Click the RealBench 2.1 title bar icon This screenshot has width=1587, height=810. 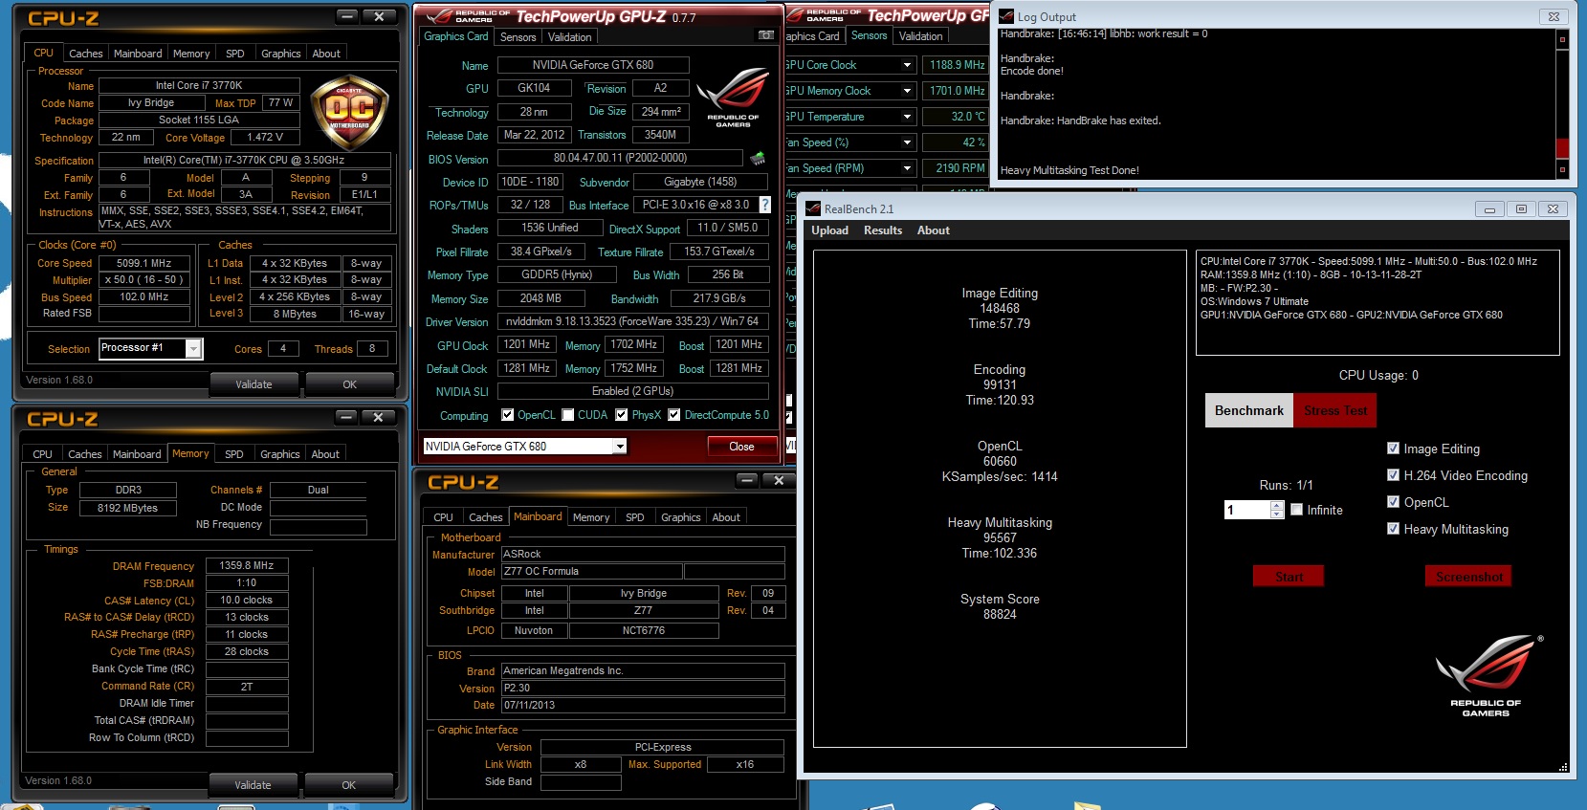(813, 208)
